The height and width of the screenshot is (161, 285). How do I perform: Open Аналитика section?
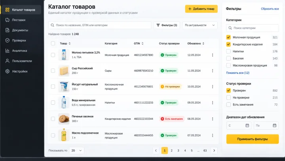16,51
